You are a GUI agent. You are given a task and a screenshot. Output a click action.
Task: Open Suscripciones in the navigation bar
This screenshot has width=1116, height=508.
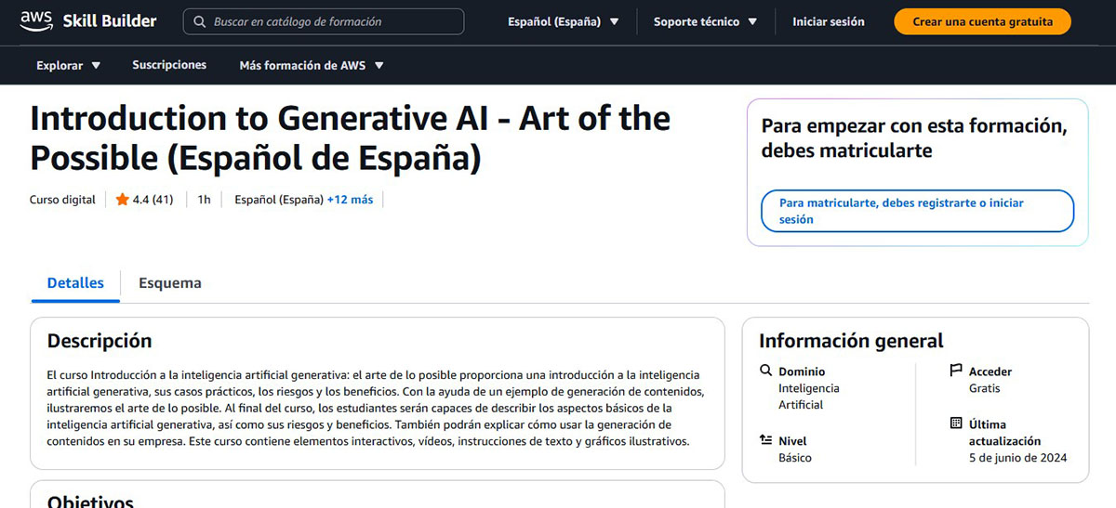click(169, 65)
